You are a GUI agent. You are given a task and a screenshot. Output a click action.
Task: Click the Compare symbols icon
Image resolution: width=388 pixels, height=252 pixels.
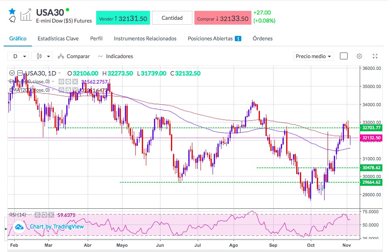[61, 57]
